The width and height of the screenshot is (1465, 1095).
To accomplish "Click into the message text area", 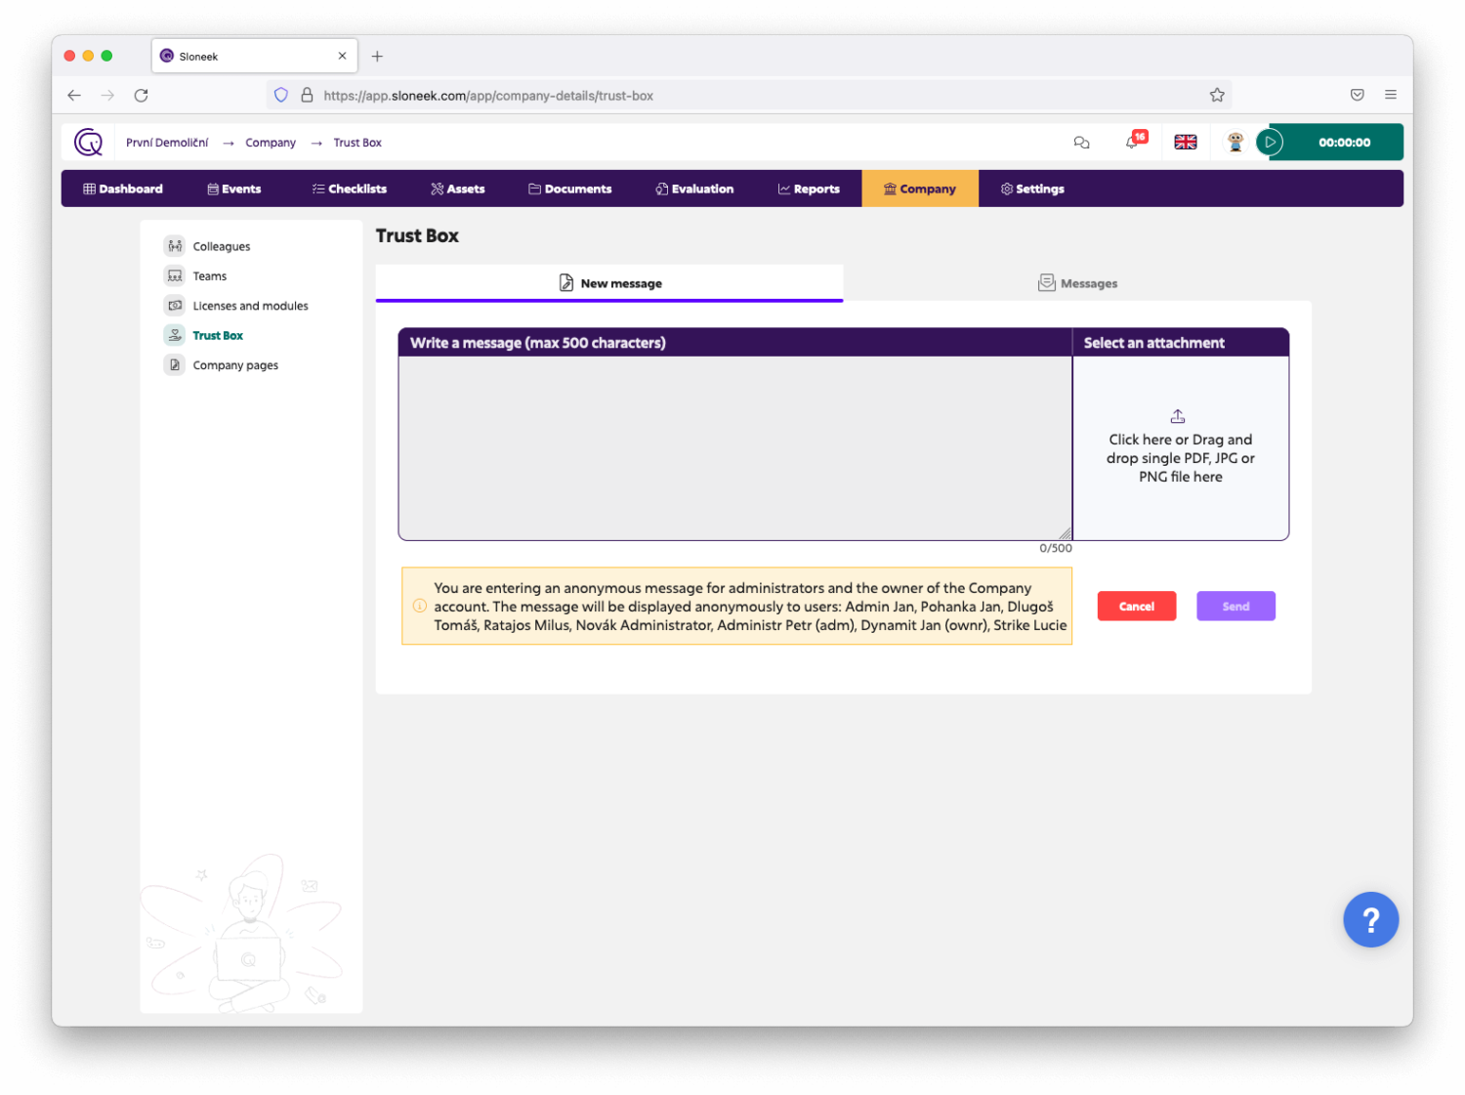I will 734,447.
